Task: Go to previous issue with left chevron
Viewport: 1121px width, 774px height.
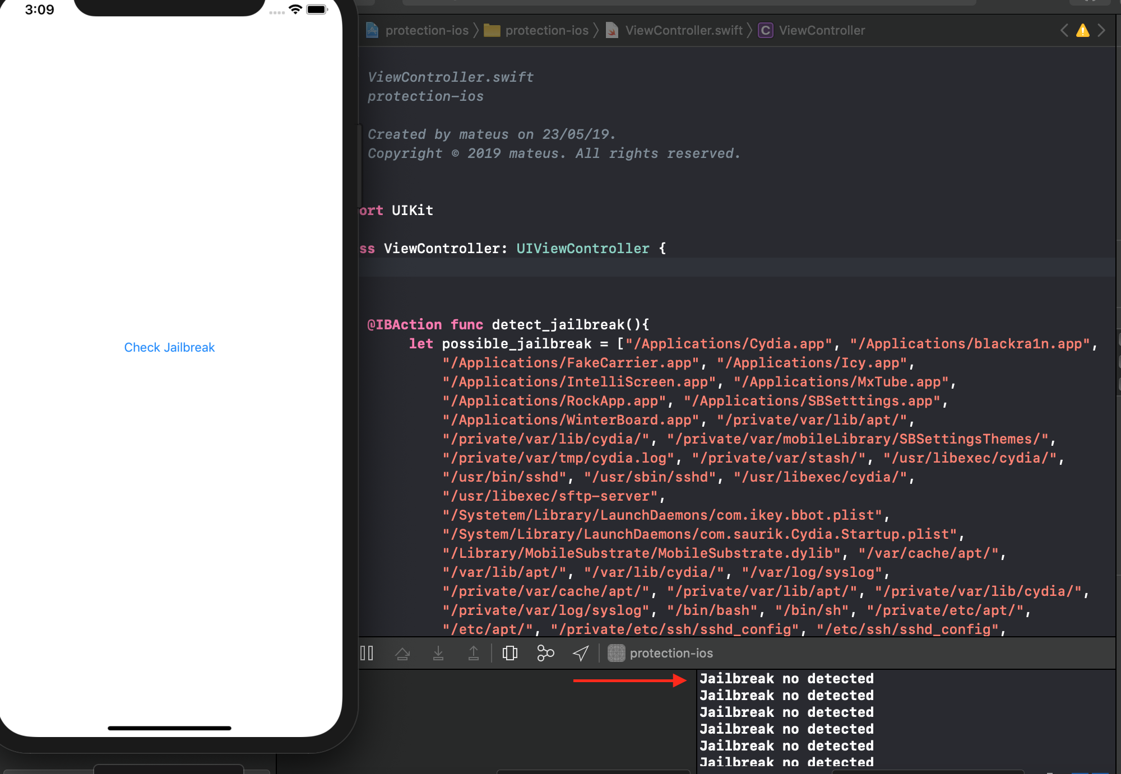Action: [1064, 30]
